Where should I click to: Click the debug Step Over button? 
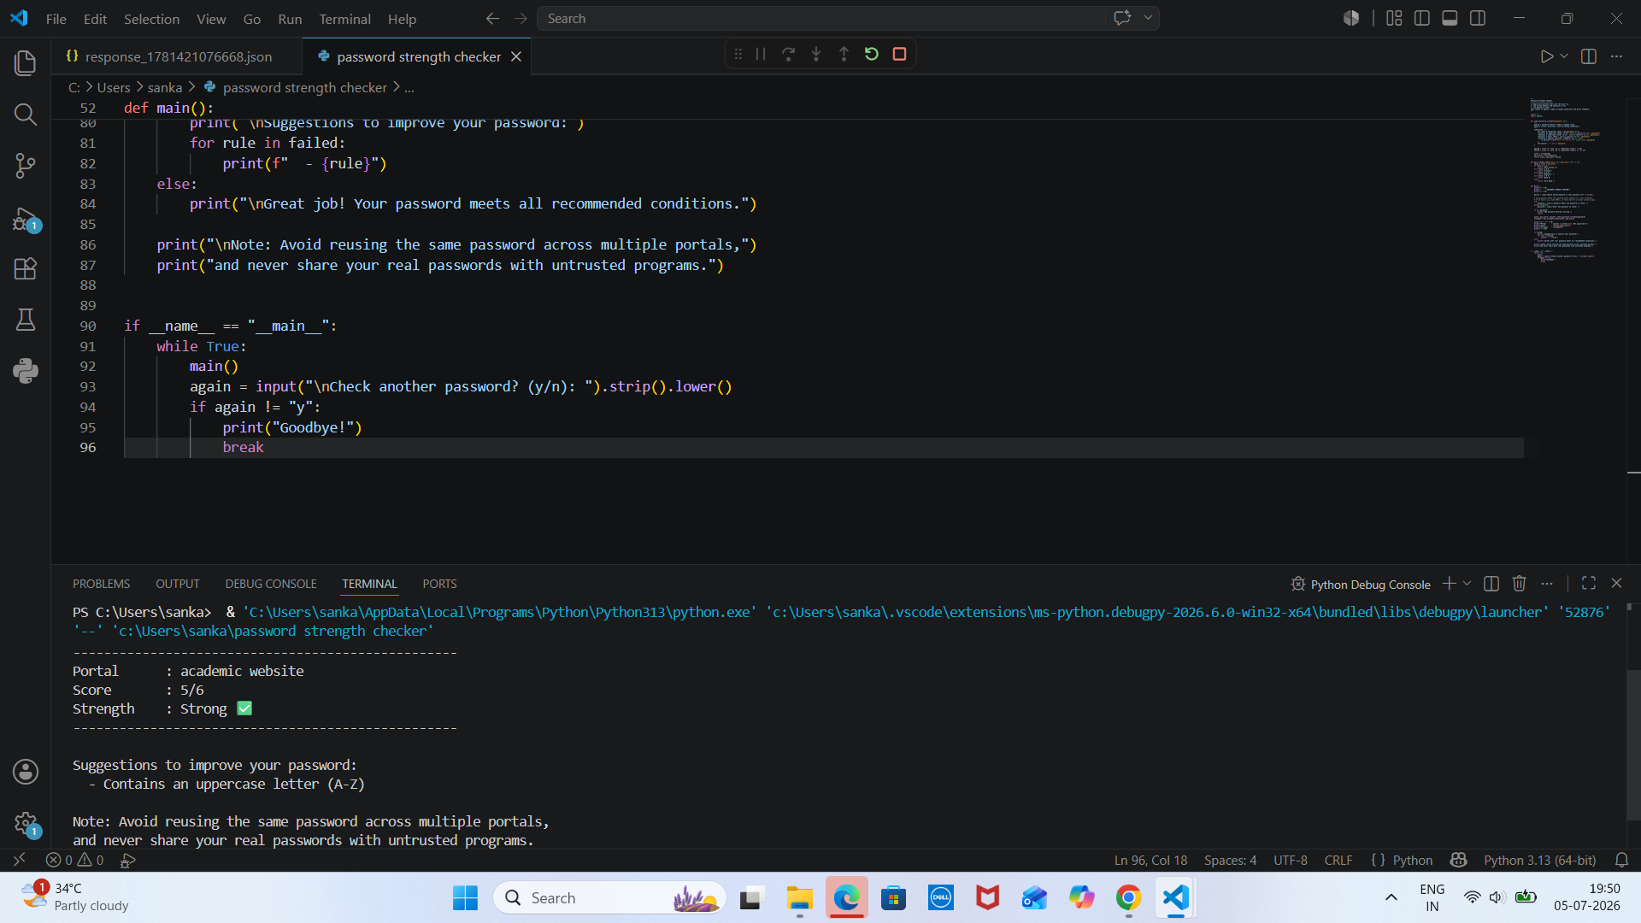[788, 54]
